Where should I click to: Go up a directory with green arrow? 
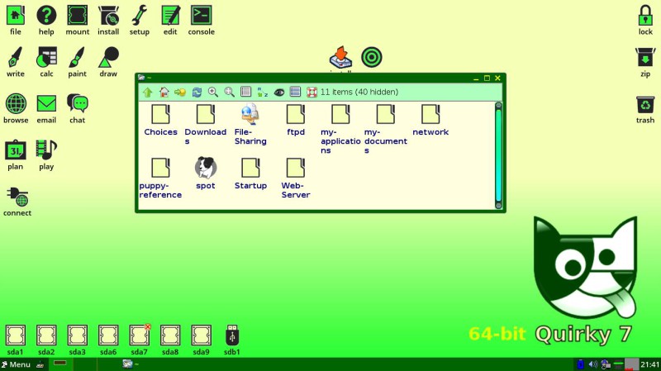coord(148,92)
